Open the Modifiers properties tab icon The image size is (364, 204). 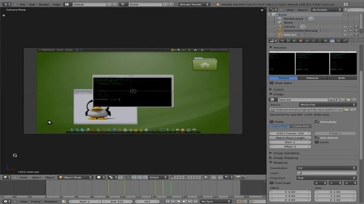[313, 41]
